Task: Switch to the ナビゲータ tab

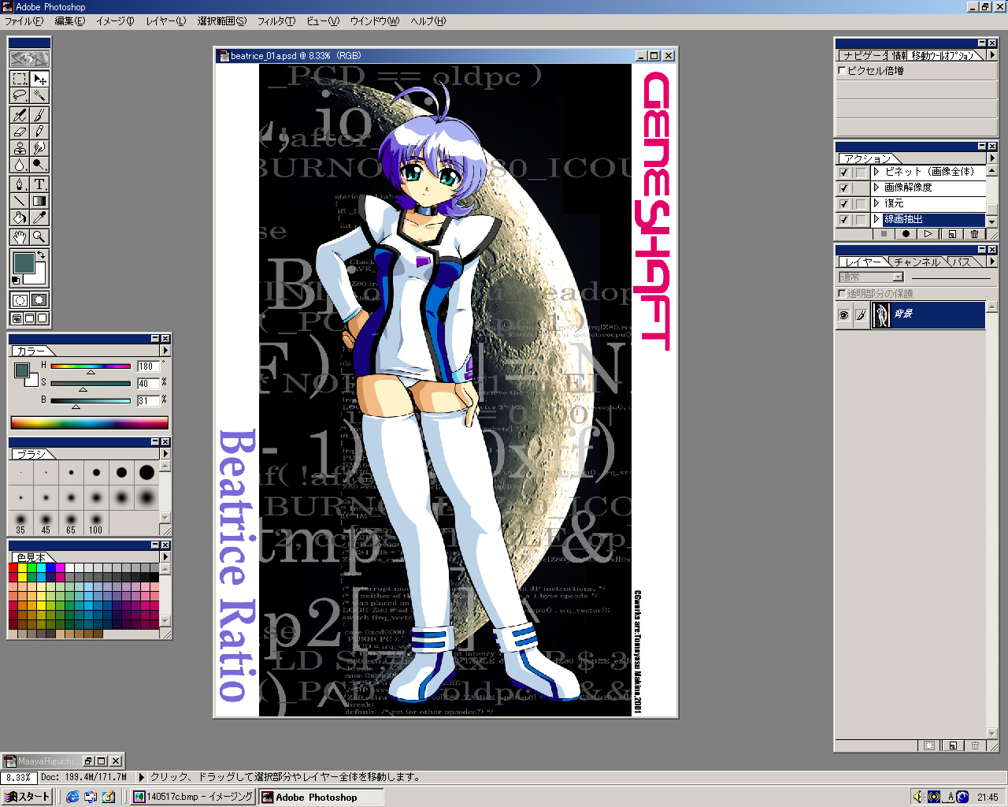Action: [x=862, y=55]
